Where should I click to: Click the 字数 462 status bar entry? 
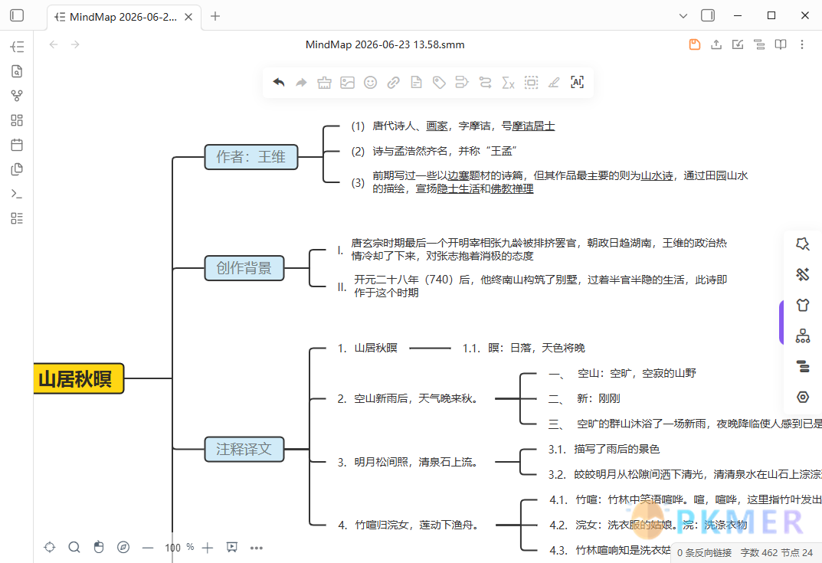click(759, 552)
